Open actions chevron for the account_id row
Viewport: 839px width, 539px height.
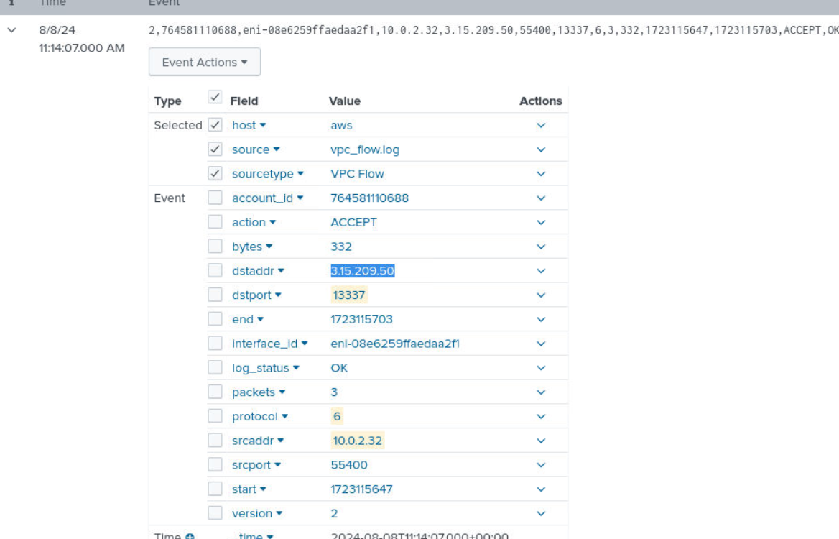541,198
